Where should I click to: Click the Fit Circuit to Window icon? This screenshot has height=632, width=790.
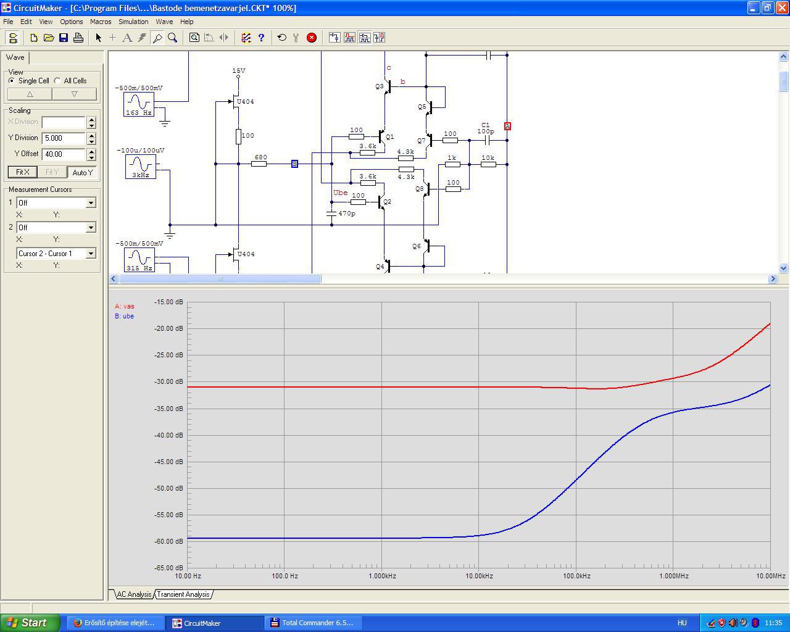[194, 38]
